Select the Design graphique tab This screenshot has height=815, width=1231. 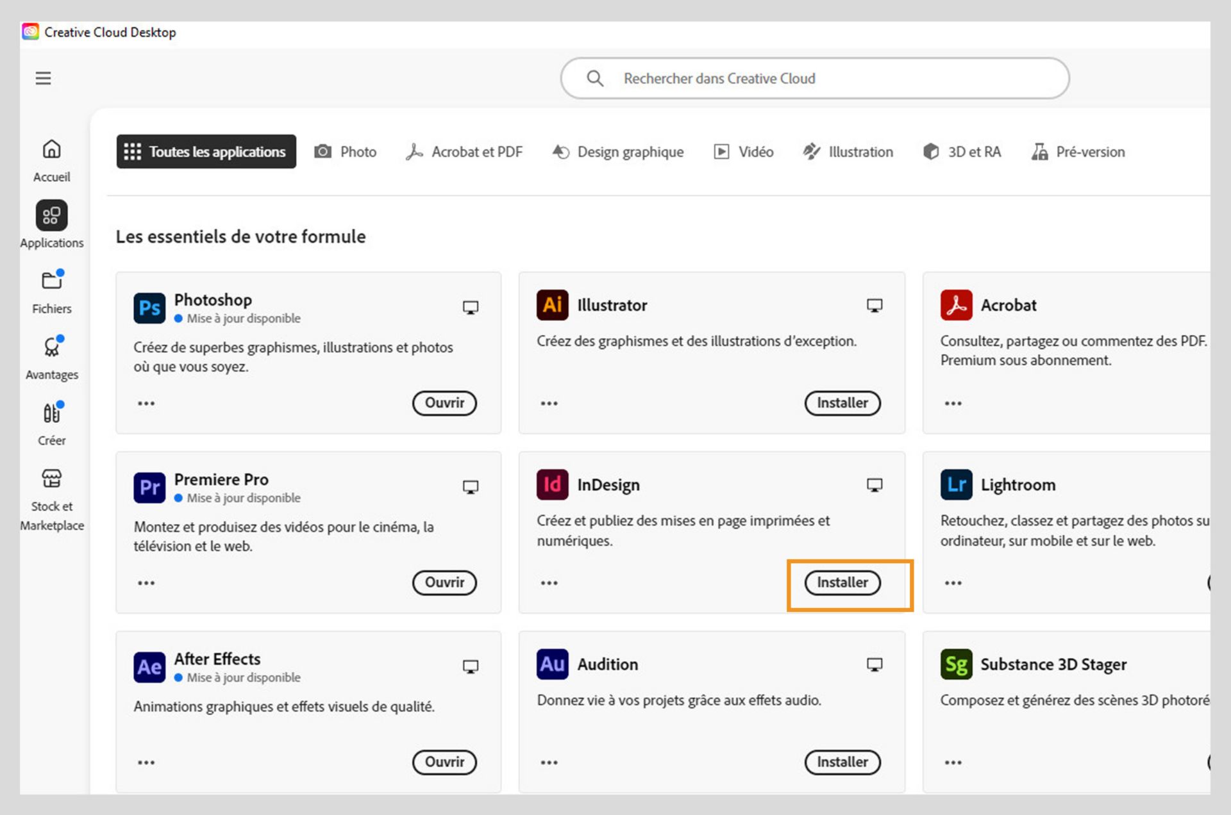coord(618,152)
